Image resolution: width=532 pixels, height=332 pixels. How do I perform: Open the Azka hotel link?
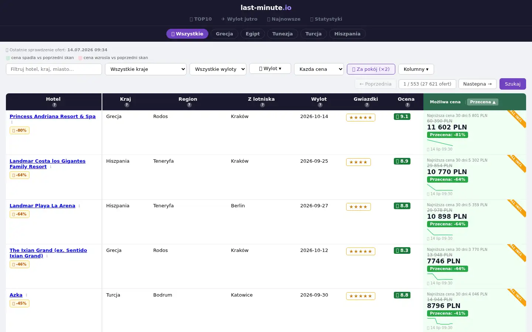tap(16, 295)
